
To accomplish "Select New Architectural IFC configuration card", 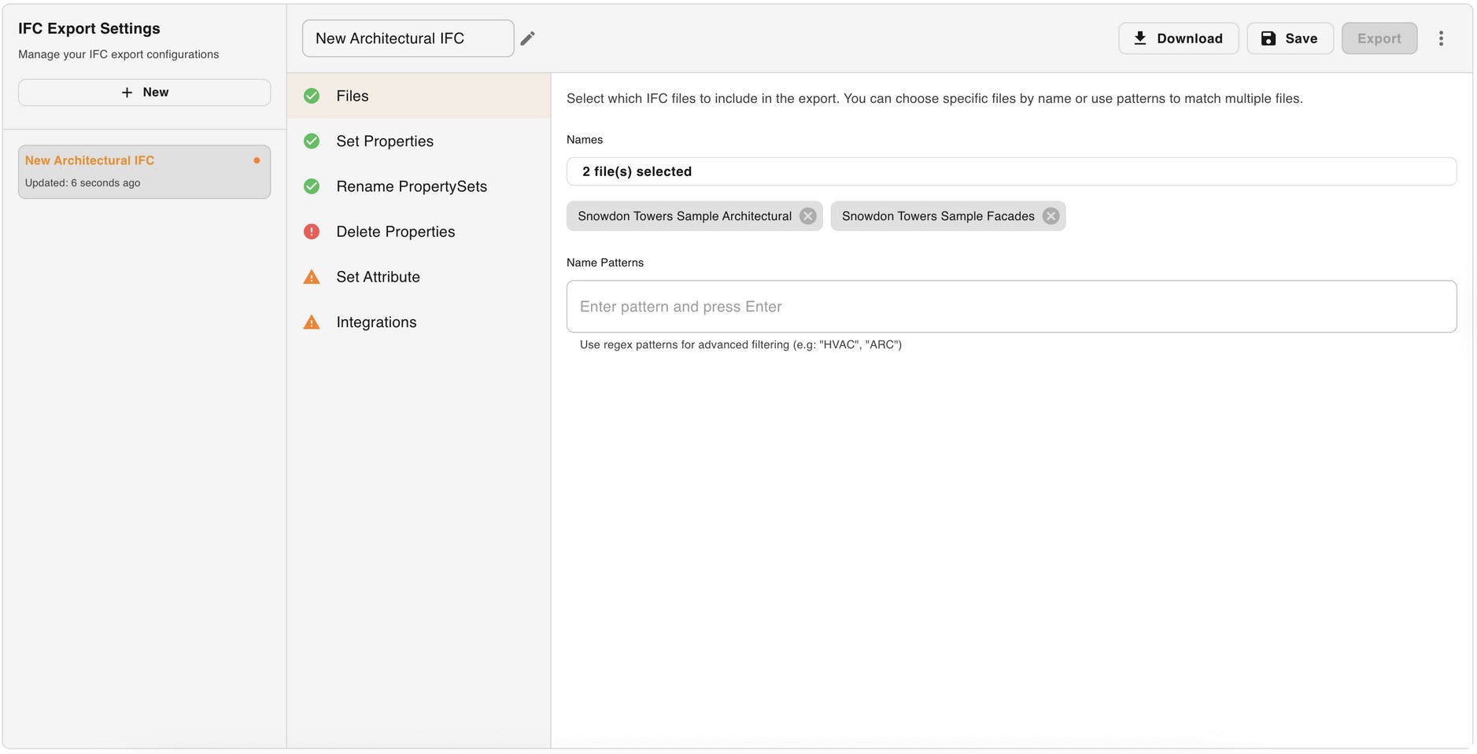I will click(x=145, y=171).
